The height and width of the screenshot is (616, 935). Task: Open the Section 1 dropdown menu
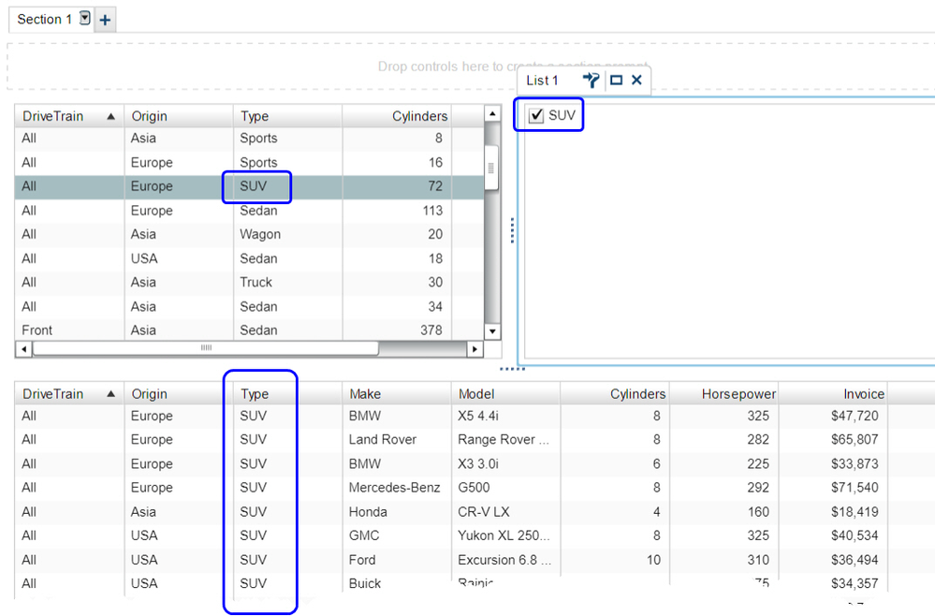pos(85,19)
